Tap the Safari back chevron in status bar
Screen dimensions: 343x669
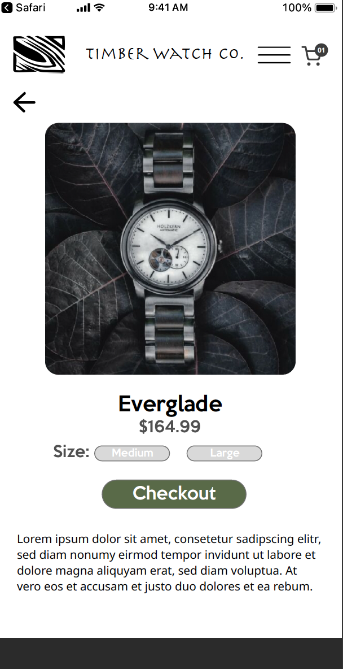(x=6, y=7)
